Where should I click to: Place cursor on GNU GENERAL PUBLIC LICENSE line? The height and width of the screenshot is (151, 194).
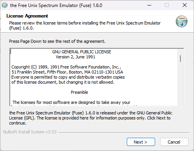click(x=82, y=52)
